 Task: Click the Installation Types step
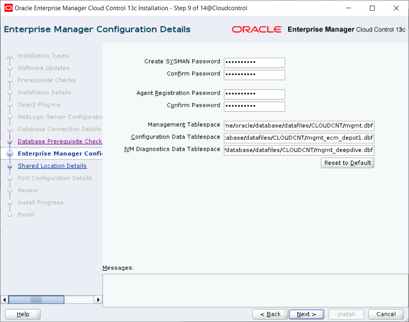43,56
